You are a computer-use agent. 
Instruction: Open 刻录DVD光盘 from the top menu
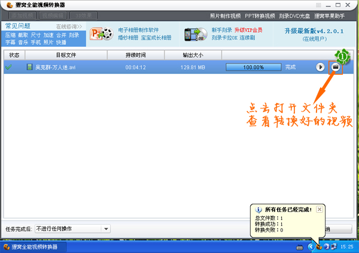tap(294, 16)
